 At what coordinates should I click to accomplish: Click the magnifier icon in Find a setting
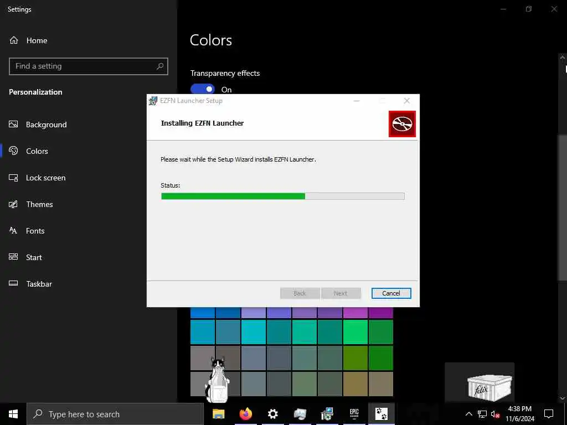point(160,66)
